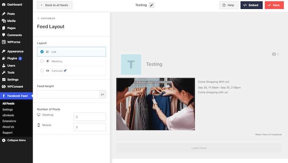Click the List layout icon
Viewport: 288px width, 163px height.
pyautogui.click(x=47, y=52)
